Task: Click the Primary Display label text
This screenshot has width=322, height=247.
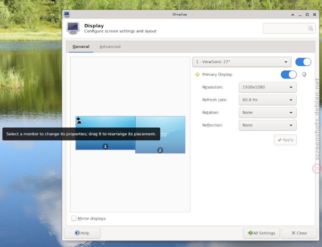Action: [217, 75]
